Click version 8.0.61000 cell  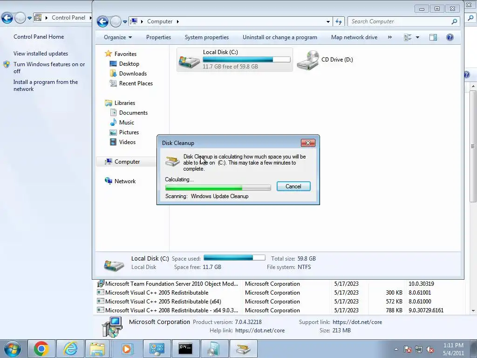(x=420, y=302)
